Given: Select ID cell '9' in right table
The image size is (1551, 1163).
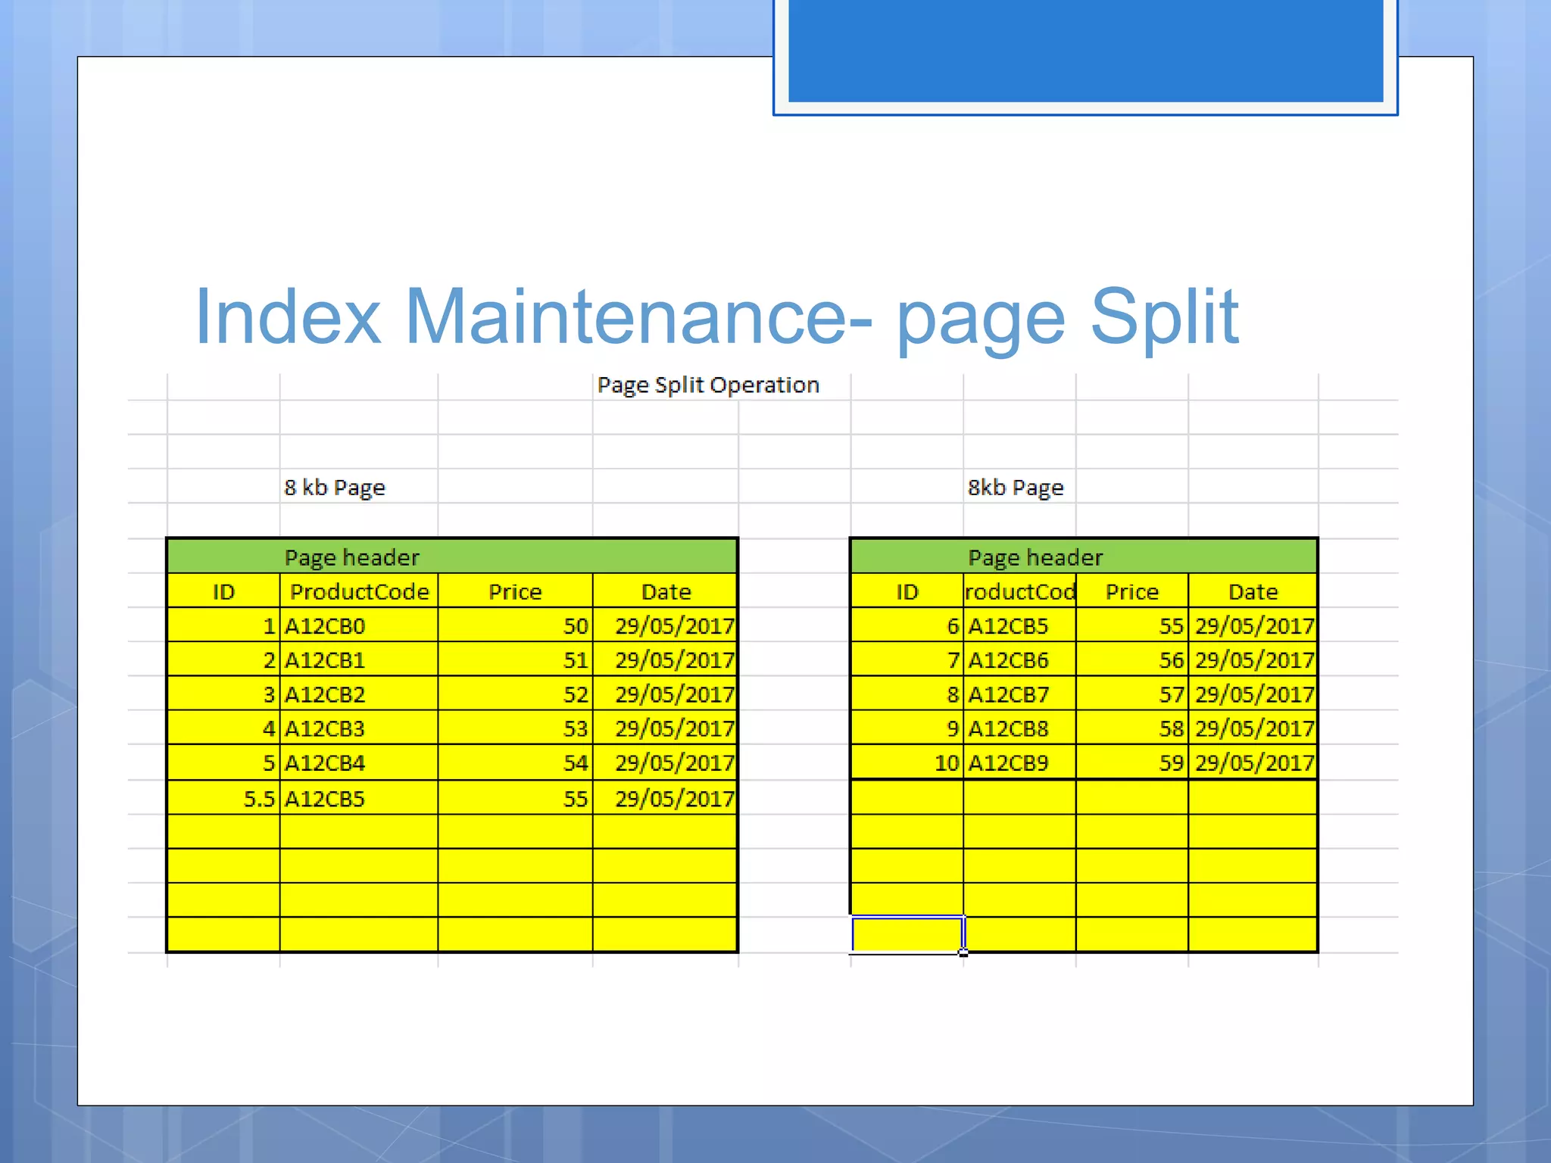Looking at the screenshot, I should (907, 728).
